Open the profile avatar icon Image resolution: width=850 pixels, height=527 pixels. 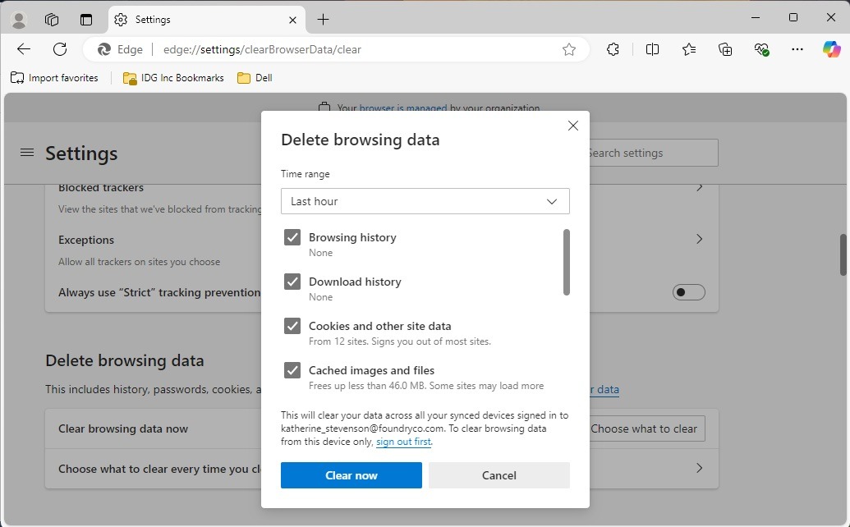coord(19,20)
